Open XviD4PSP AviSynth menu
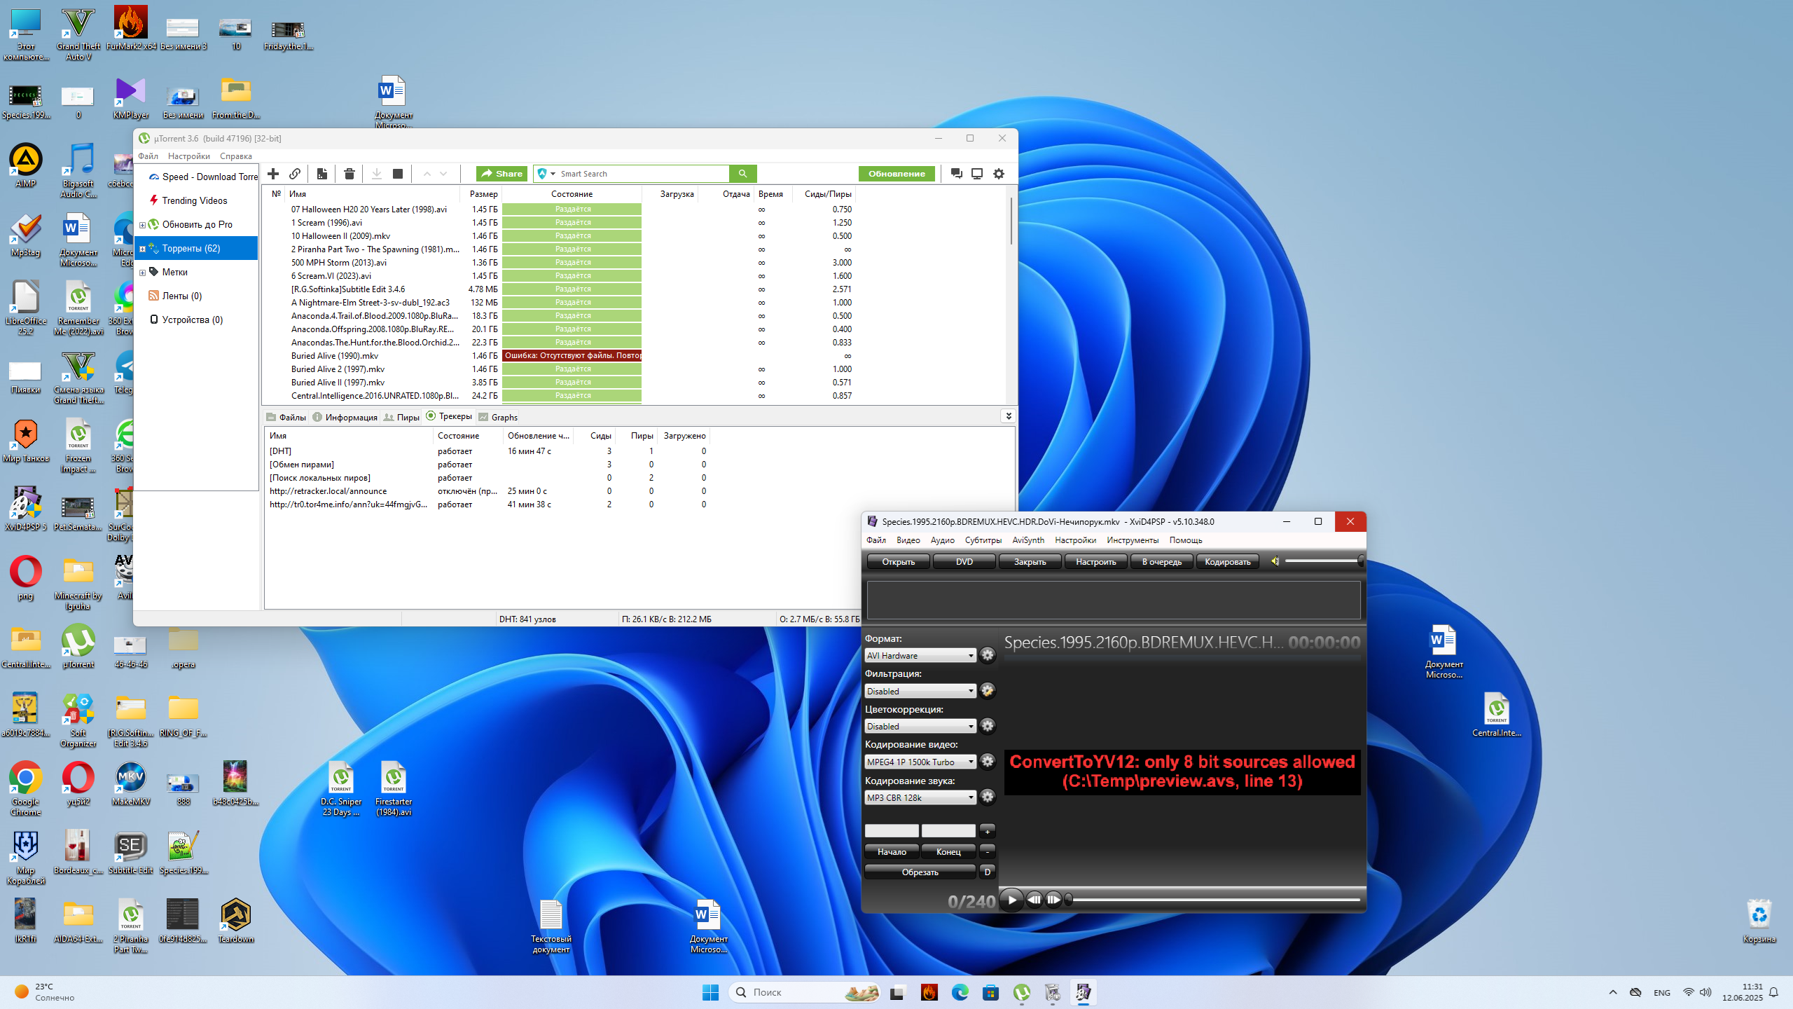 [x=1027, y=540]
